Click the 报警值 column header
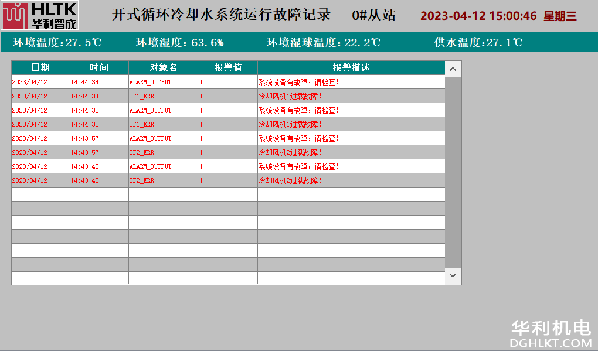The height and width of the screenshot is (351, 598). (x=228, y=68)
